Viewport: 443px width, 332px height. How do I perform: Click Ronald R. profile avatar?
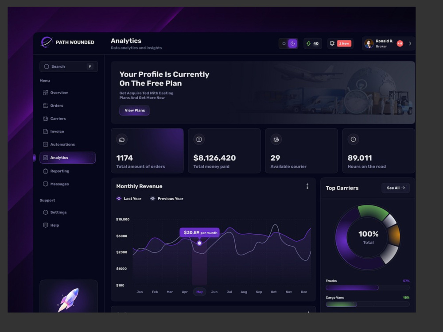tap(369, 43)
